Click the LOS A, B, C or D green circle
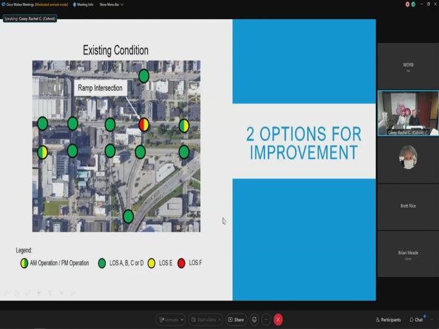This screenshot has height=329, width=439. pyautogui.click(x=102, y=263)
